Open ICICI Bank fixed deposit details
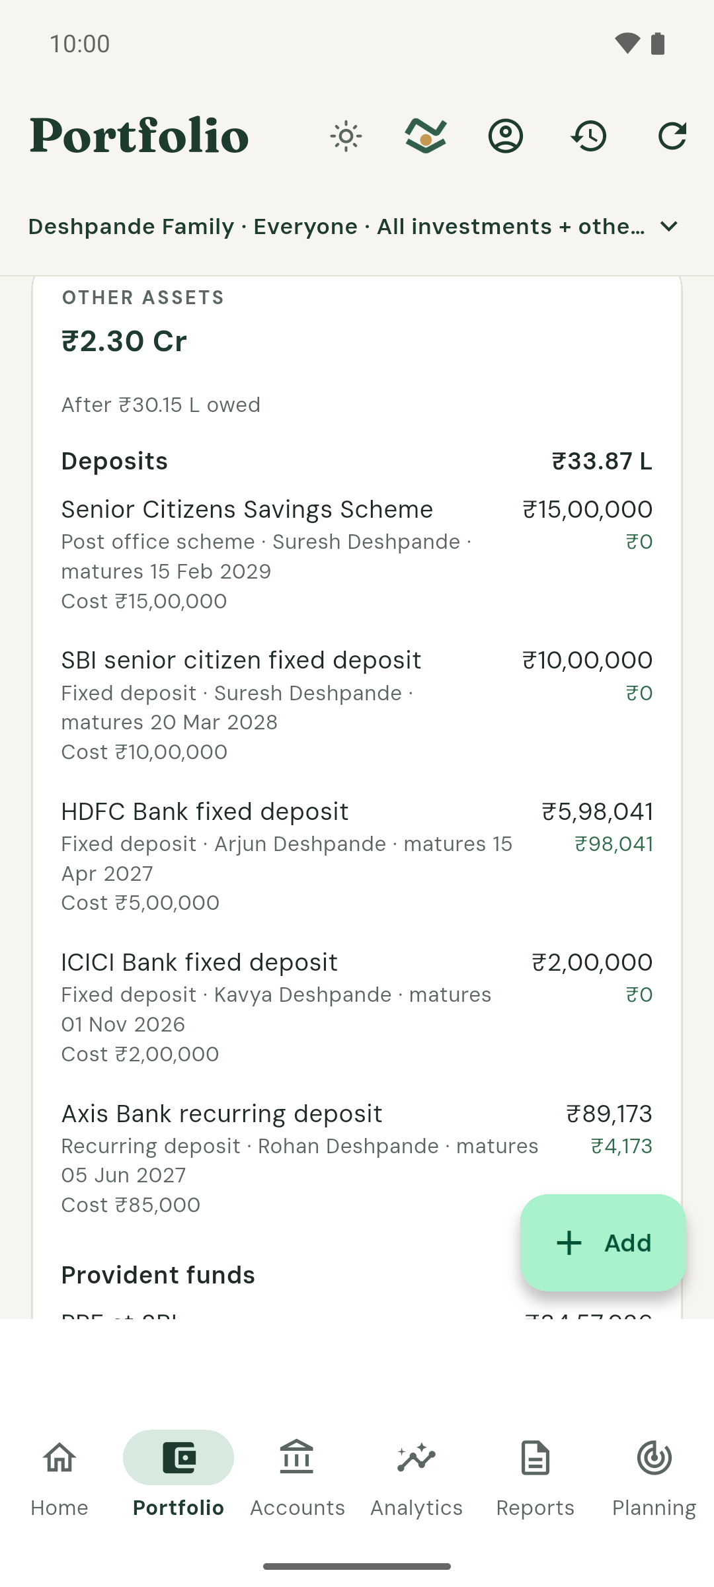 coord(357,1007)
